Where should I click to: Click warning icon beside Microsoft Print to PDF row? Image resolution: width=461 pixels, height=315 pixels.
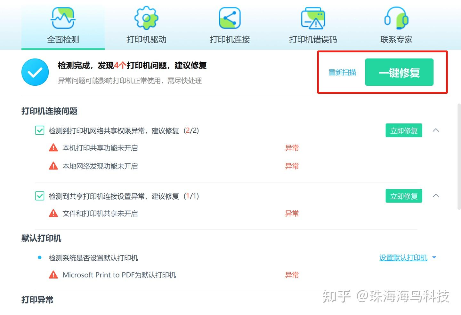tap(53, 275)
